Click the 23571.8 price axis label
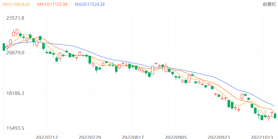The width and height of the screenshot is (278, 139). 15,18
